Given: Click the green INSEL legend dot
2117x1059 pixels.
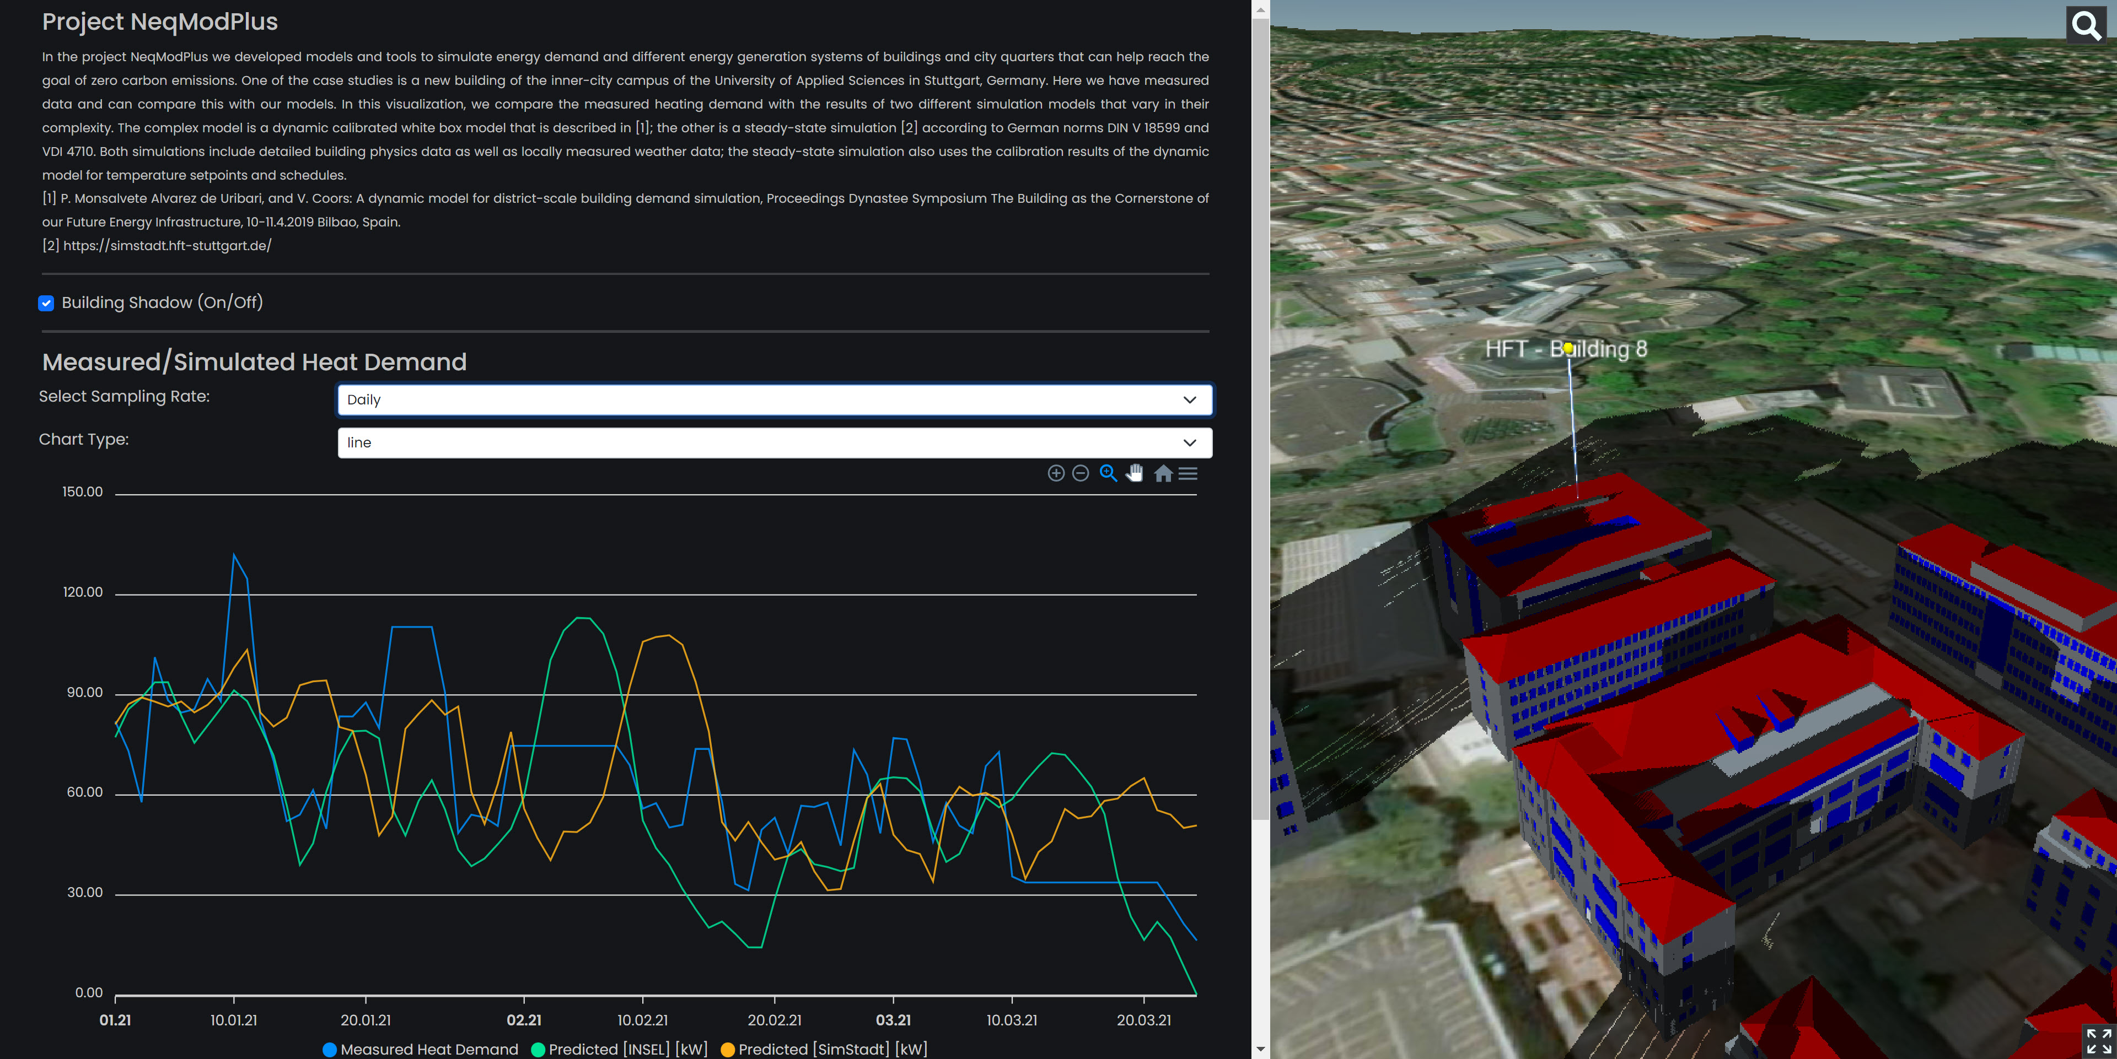Looking at the screenshot, I should [538, 1050].
